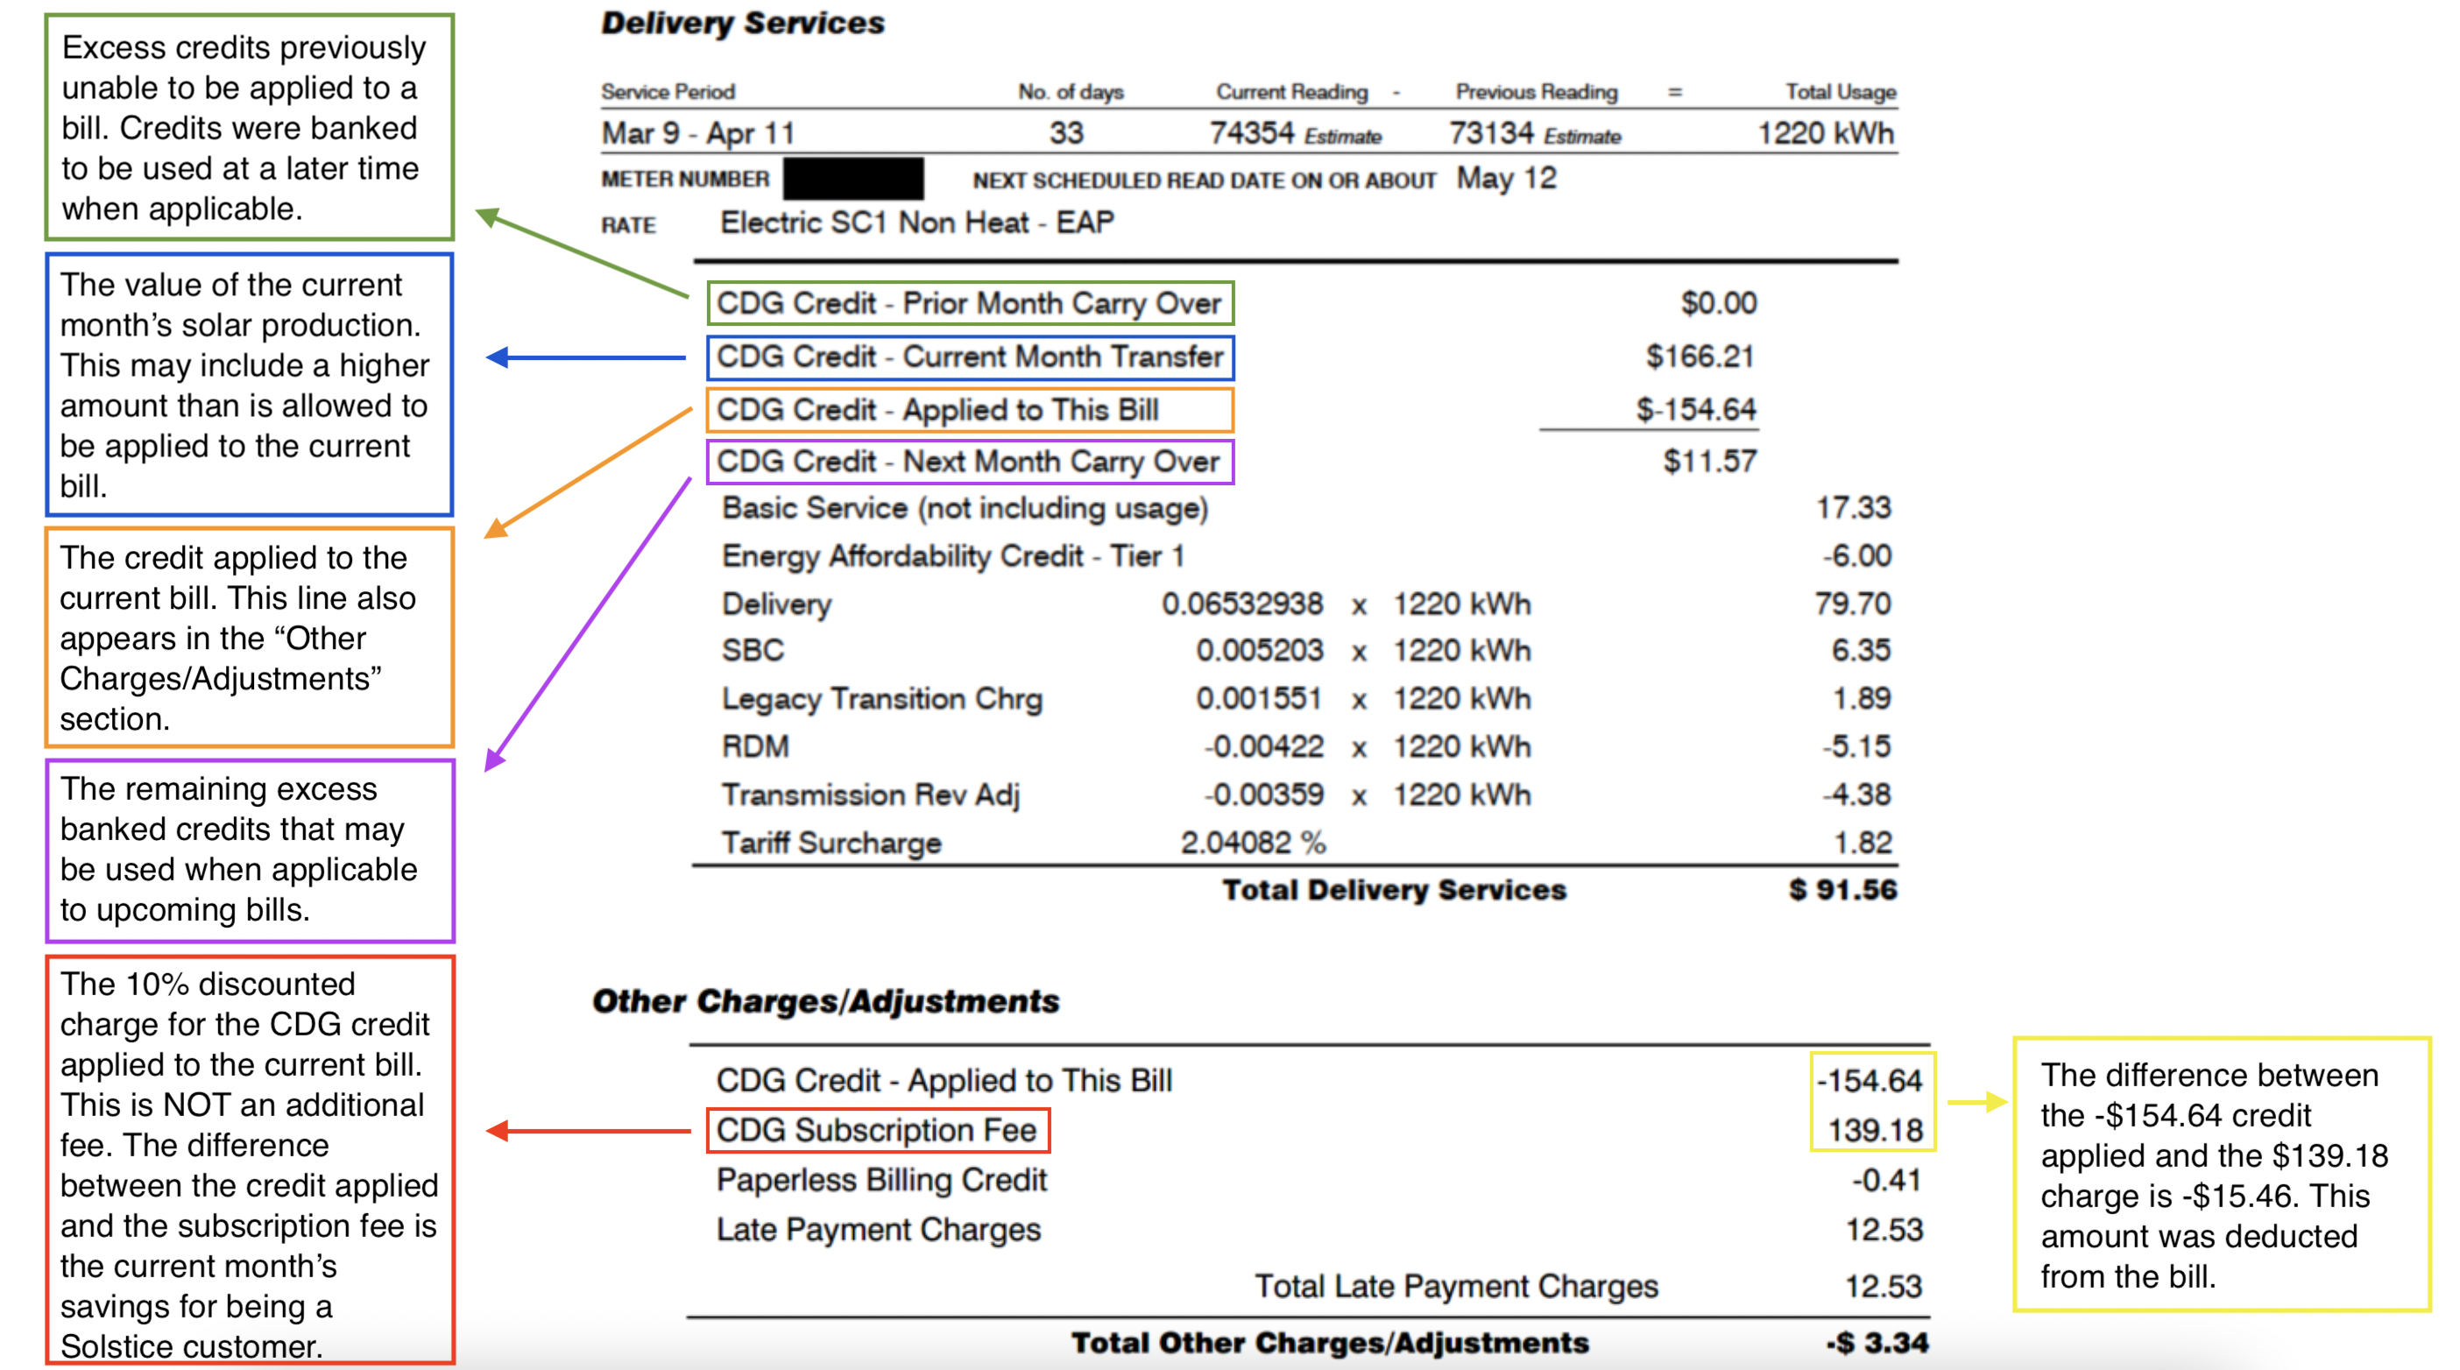Select tariff percentage '2.04082 %'

(1253, 843)
